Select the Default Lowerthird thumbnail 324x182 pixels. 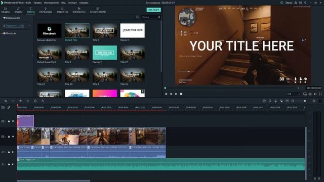pos(50,53)
